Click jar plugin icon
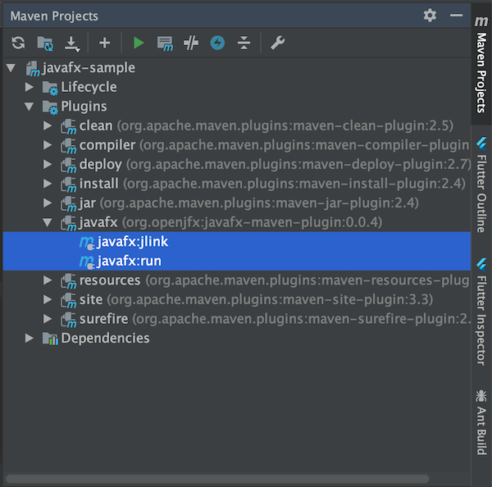Screen dimensions: 492x487 pos(68,204)
